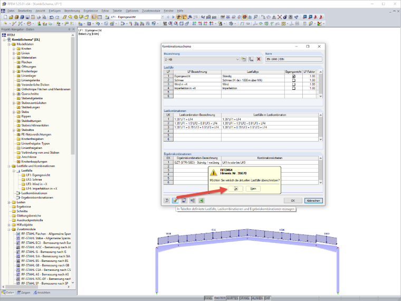
Task: Click the Lastfälle table vertical scrollbar
Action: tap(321, 84)
